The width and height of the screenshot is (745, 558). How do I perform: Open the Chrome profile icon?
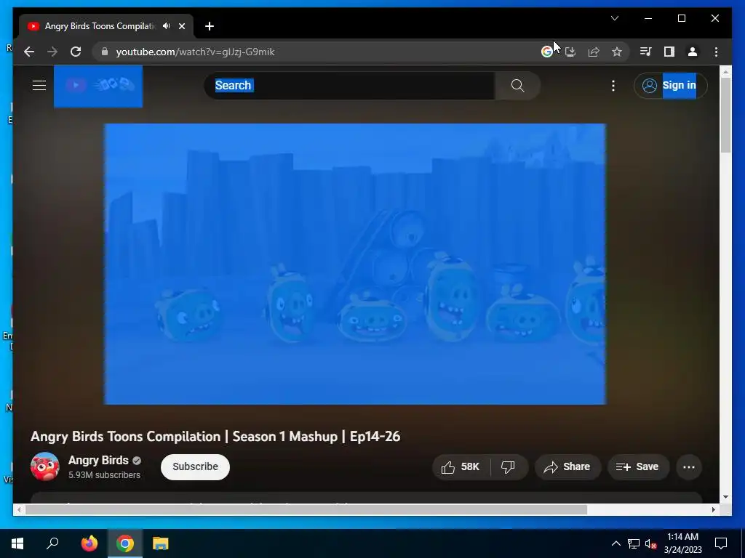(693, 52)
